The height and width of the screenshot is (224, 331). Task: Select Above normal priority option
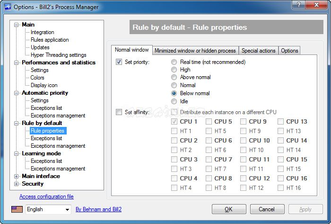click(x=174, y=77)
